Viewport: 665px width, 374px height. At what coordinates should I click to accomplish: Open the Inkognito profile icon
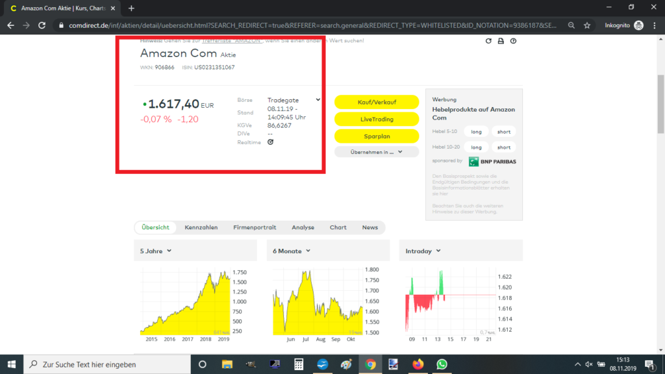[x=639, y=25]
